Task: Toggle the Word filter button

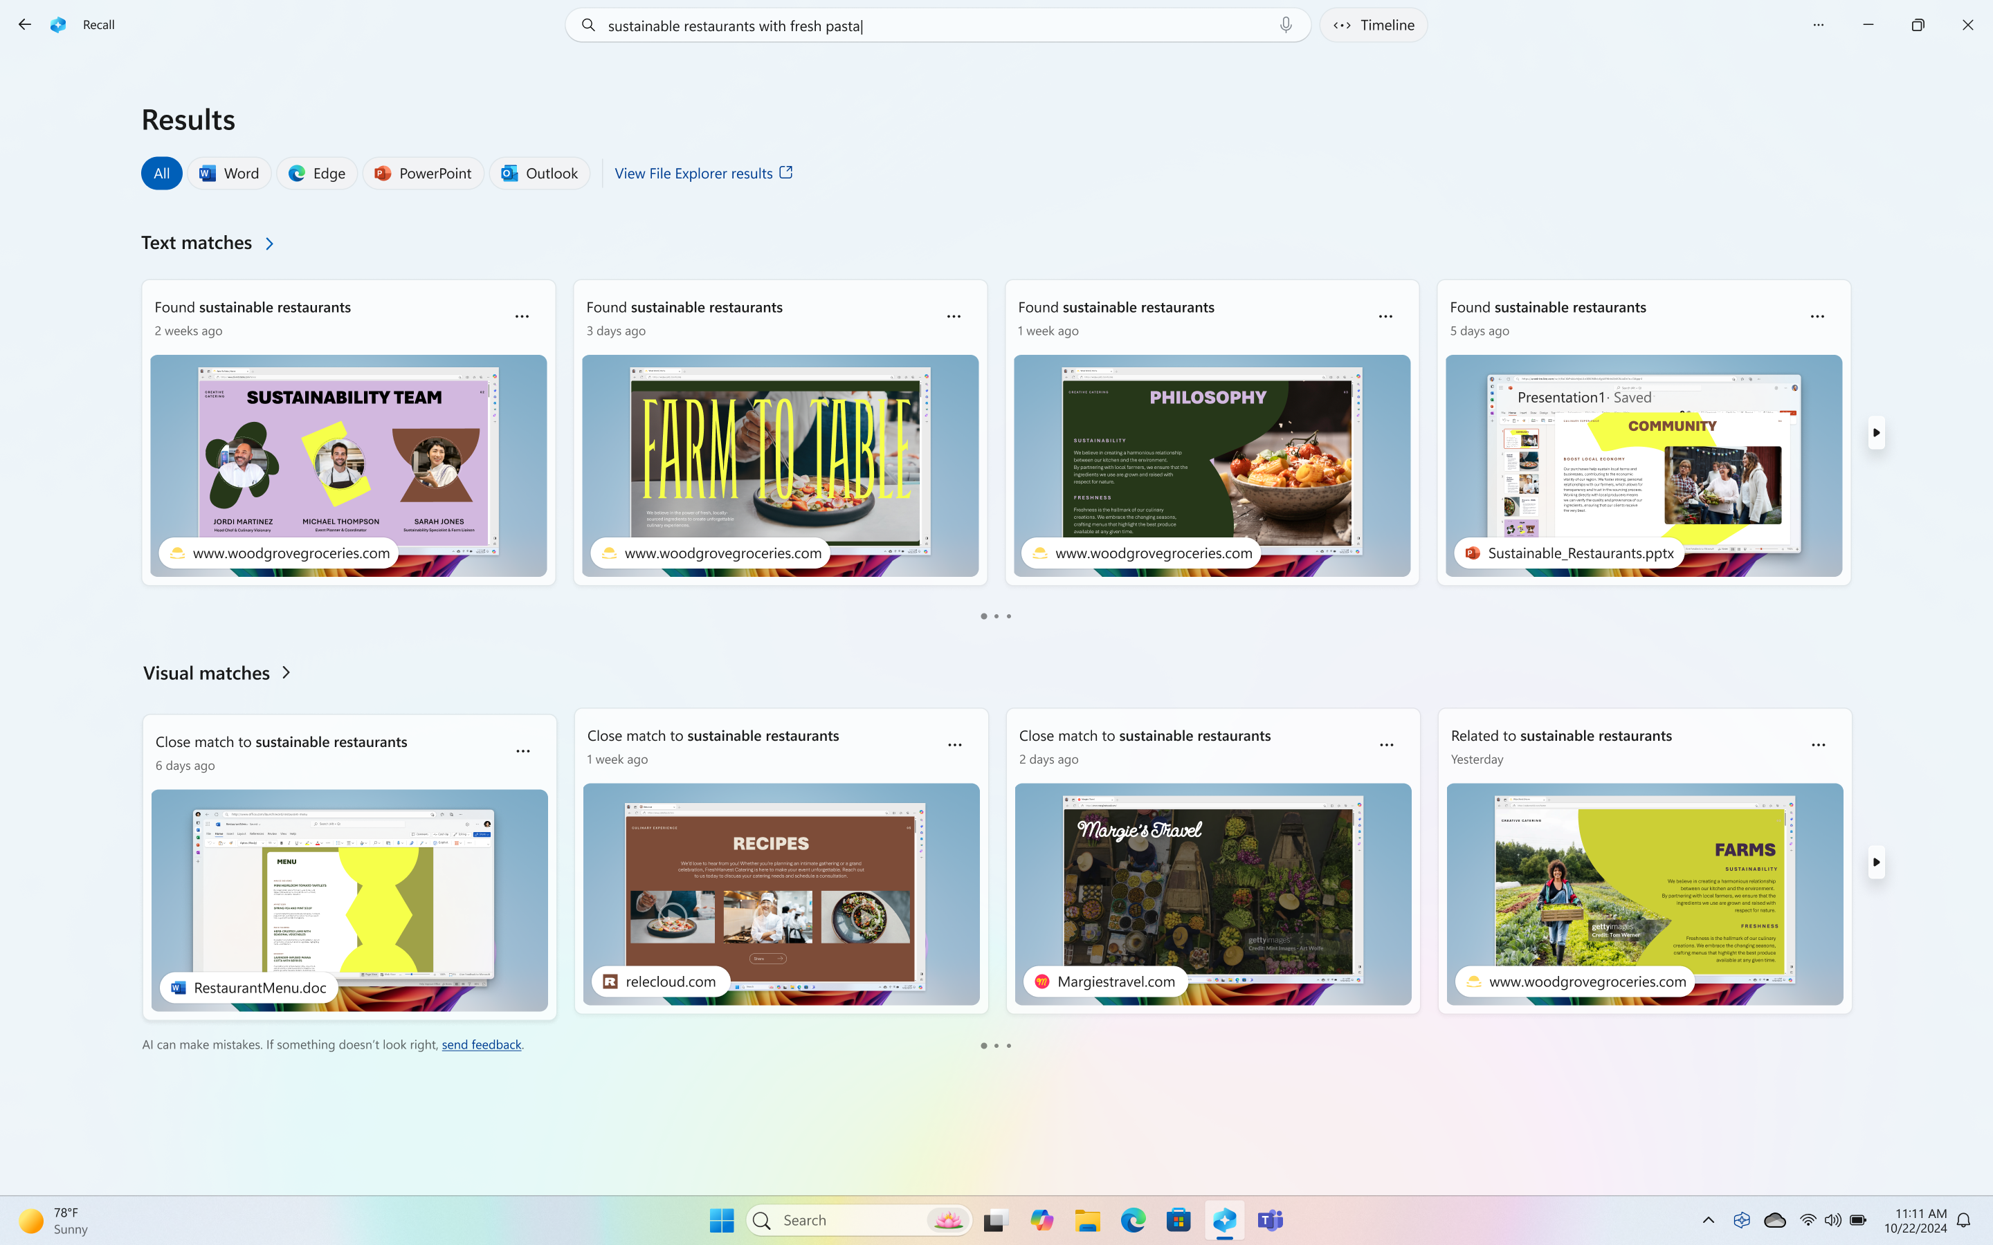Action: pos(230,172)
